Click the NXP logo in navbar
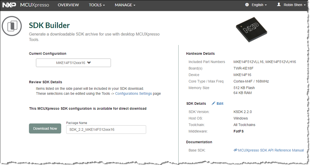The width and height of the screenshot is (310, 165). coord(9,5)
